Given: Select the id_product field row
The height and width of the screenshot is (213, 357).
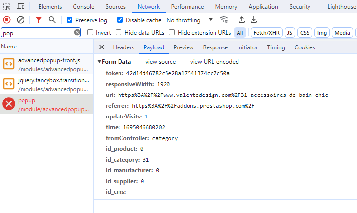Looking at the screenshot, I should tap(124, 149).
